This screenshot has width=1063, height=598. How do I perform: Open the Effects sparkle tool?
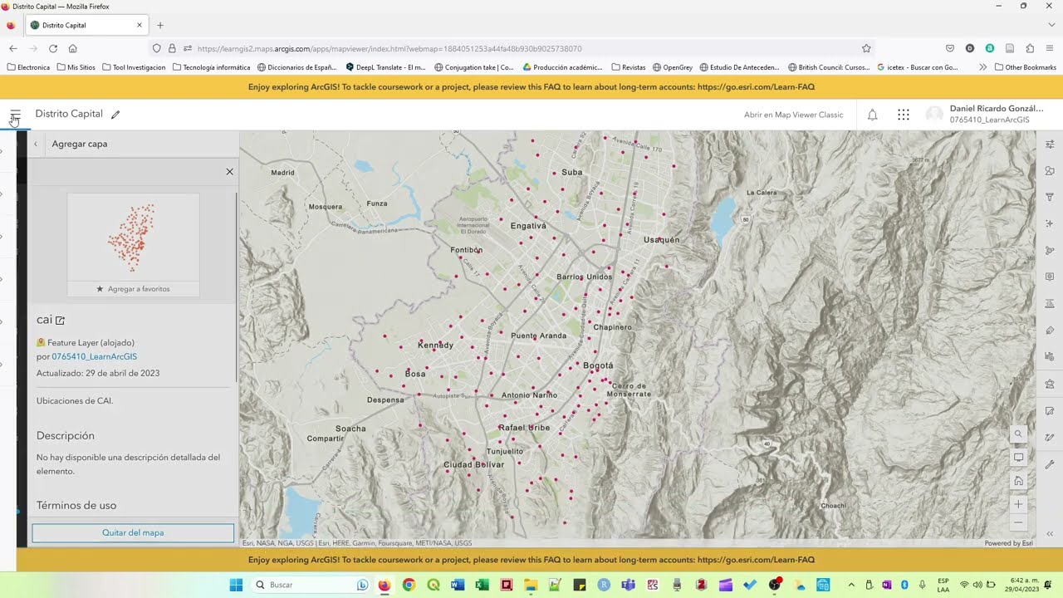click(1050, 223)
